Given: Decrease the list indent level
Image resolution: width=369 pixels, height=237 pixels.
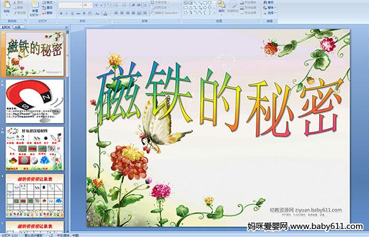Looking at the screenshot, I should [x=133, y=5].
